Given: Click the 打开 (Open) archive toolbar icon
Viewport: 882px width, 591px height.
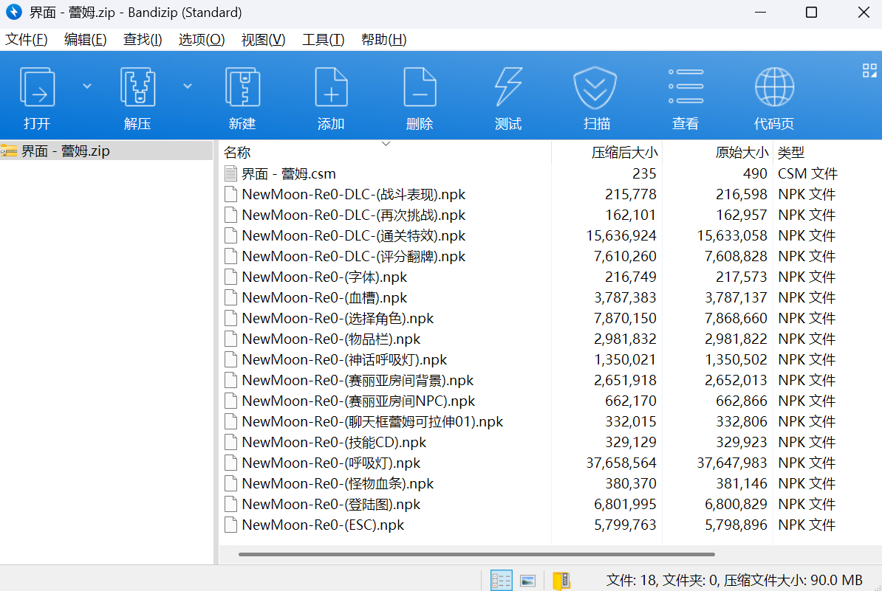Looking at the screenshot, I should click(37, 88).
